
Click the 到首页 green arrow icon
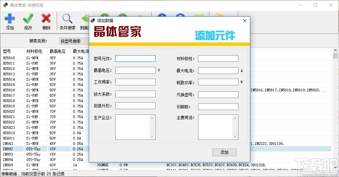tap(86, 19)
